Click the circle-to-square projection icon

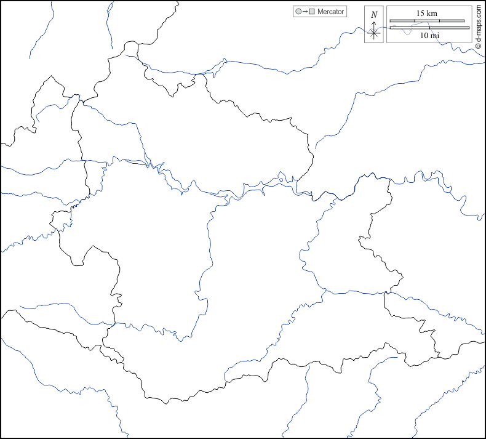pyautogui.click(x=305, y=12)
